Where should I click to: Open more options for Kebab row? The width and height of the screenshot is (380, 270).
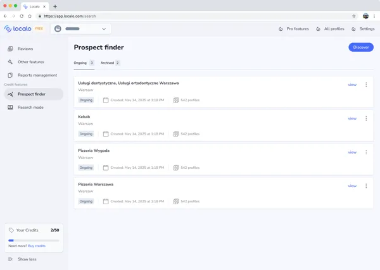tap(366, 118)
